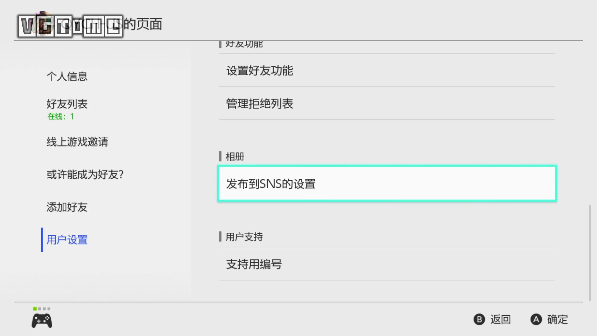The image size is (597, 336).
Task: Open 好友列表 in the sidebar
Action: pyautogui.click(x=67, y=104)
